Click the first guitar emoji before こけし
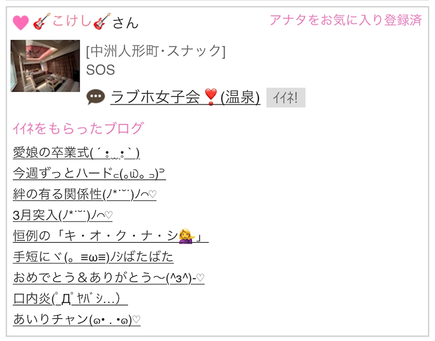Image resolution: width=435 pixels, height=341 pixels. point(41,21)
